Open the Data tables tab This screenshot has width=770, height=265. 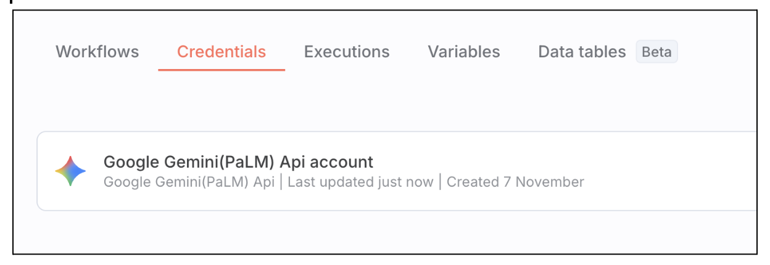(x=582, y=52)
